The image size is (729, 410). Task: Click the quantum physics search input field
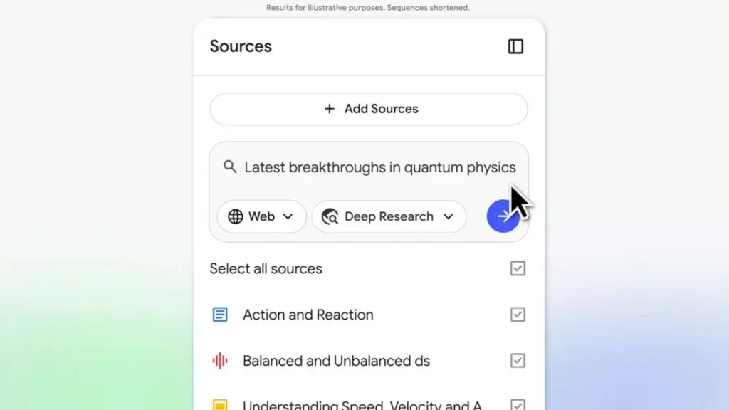[379, 167]
